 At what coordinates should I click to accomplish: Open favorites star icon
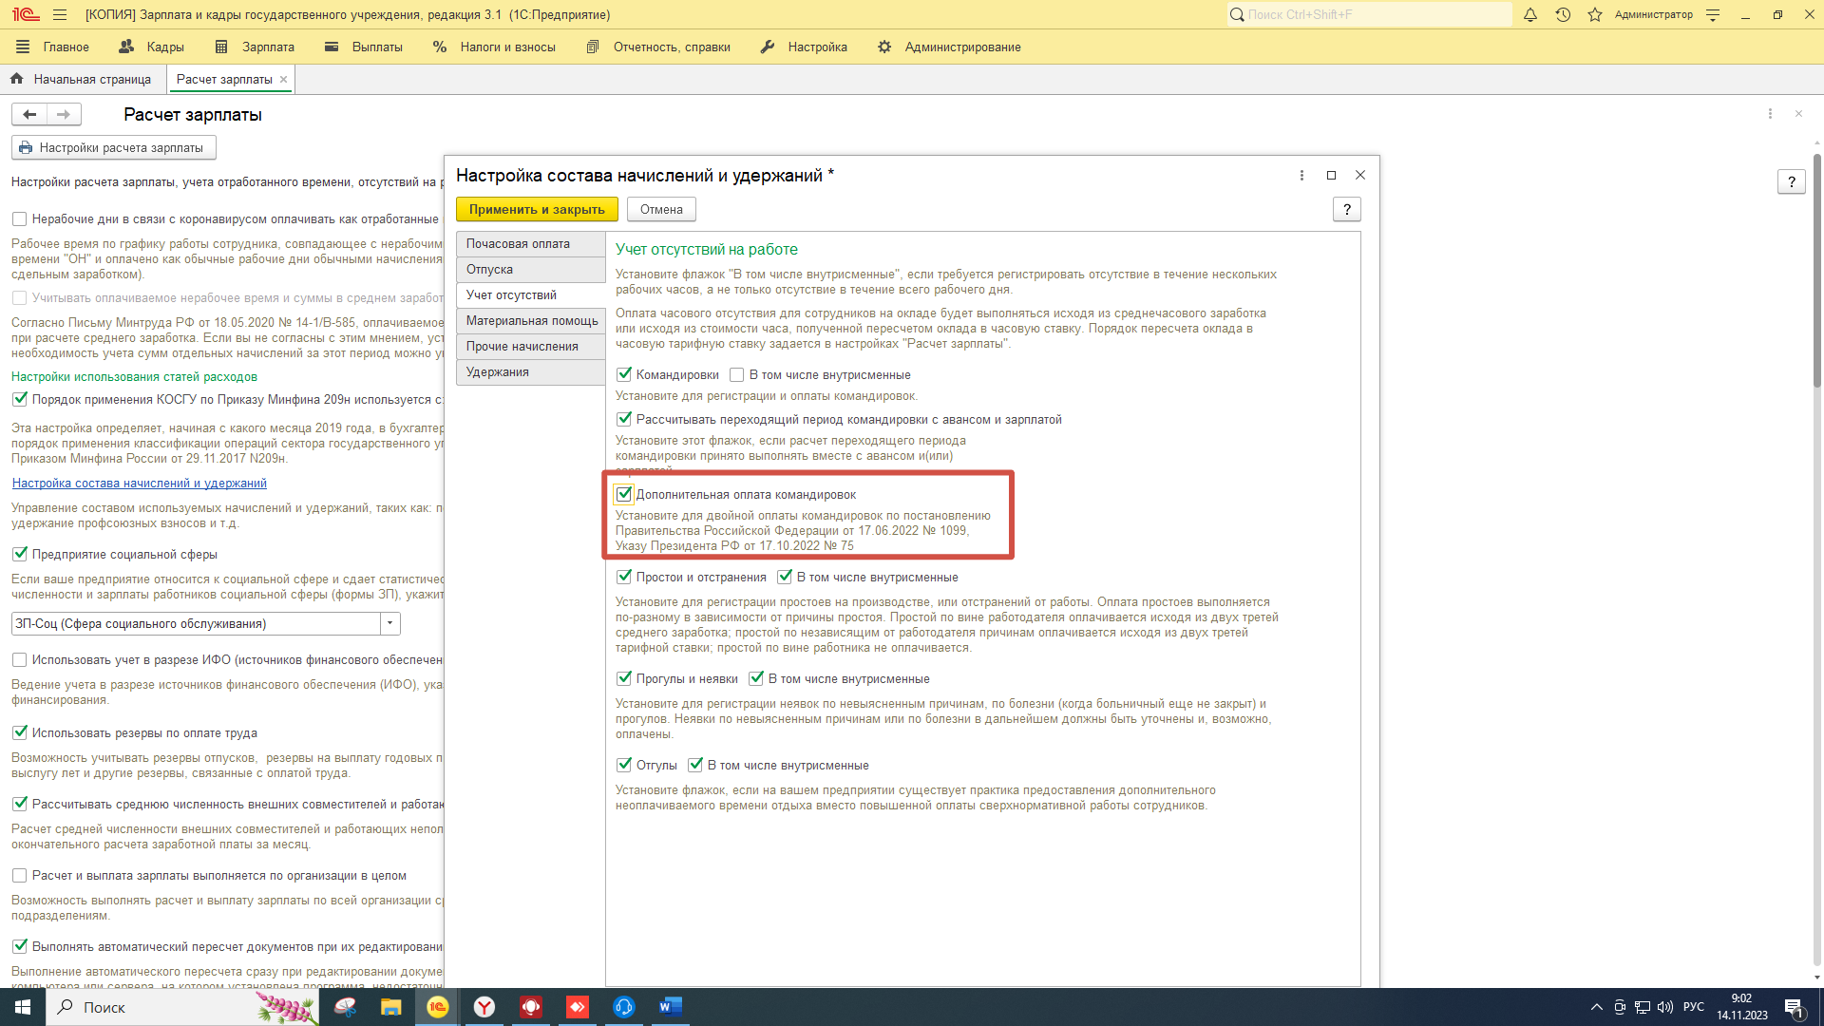click(1595, 15)
